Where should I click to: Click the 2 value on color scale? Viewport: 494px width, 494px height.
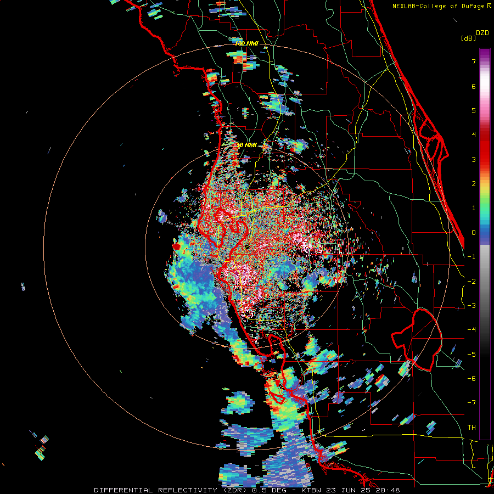click(x=474, y=184)
